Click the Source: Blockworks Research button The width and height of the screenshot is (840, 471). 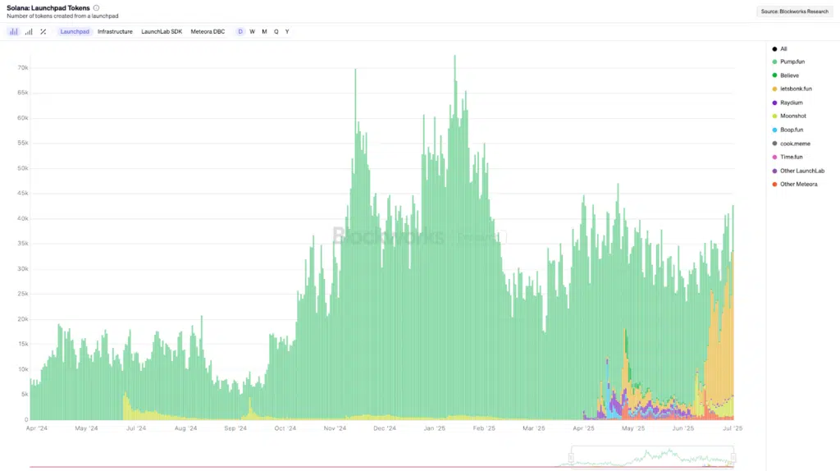pos(794,11)
